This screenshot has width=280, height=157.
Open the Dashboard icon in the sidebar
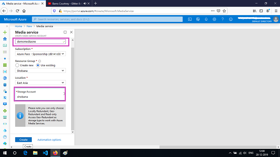pos(5,46)
